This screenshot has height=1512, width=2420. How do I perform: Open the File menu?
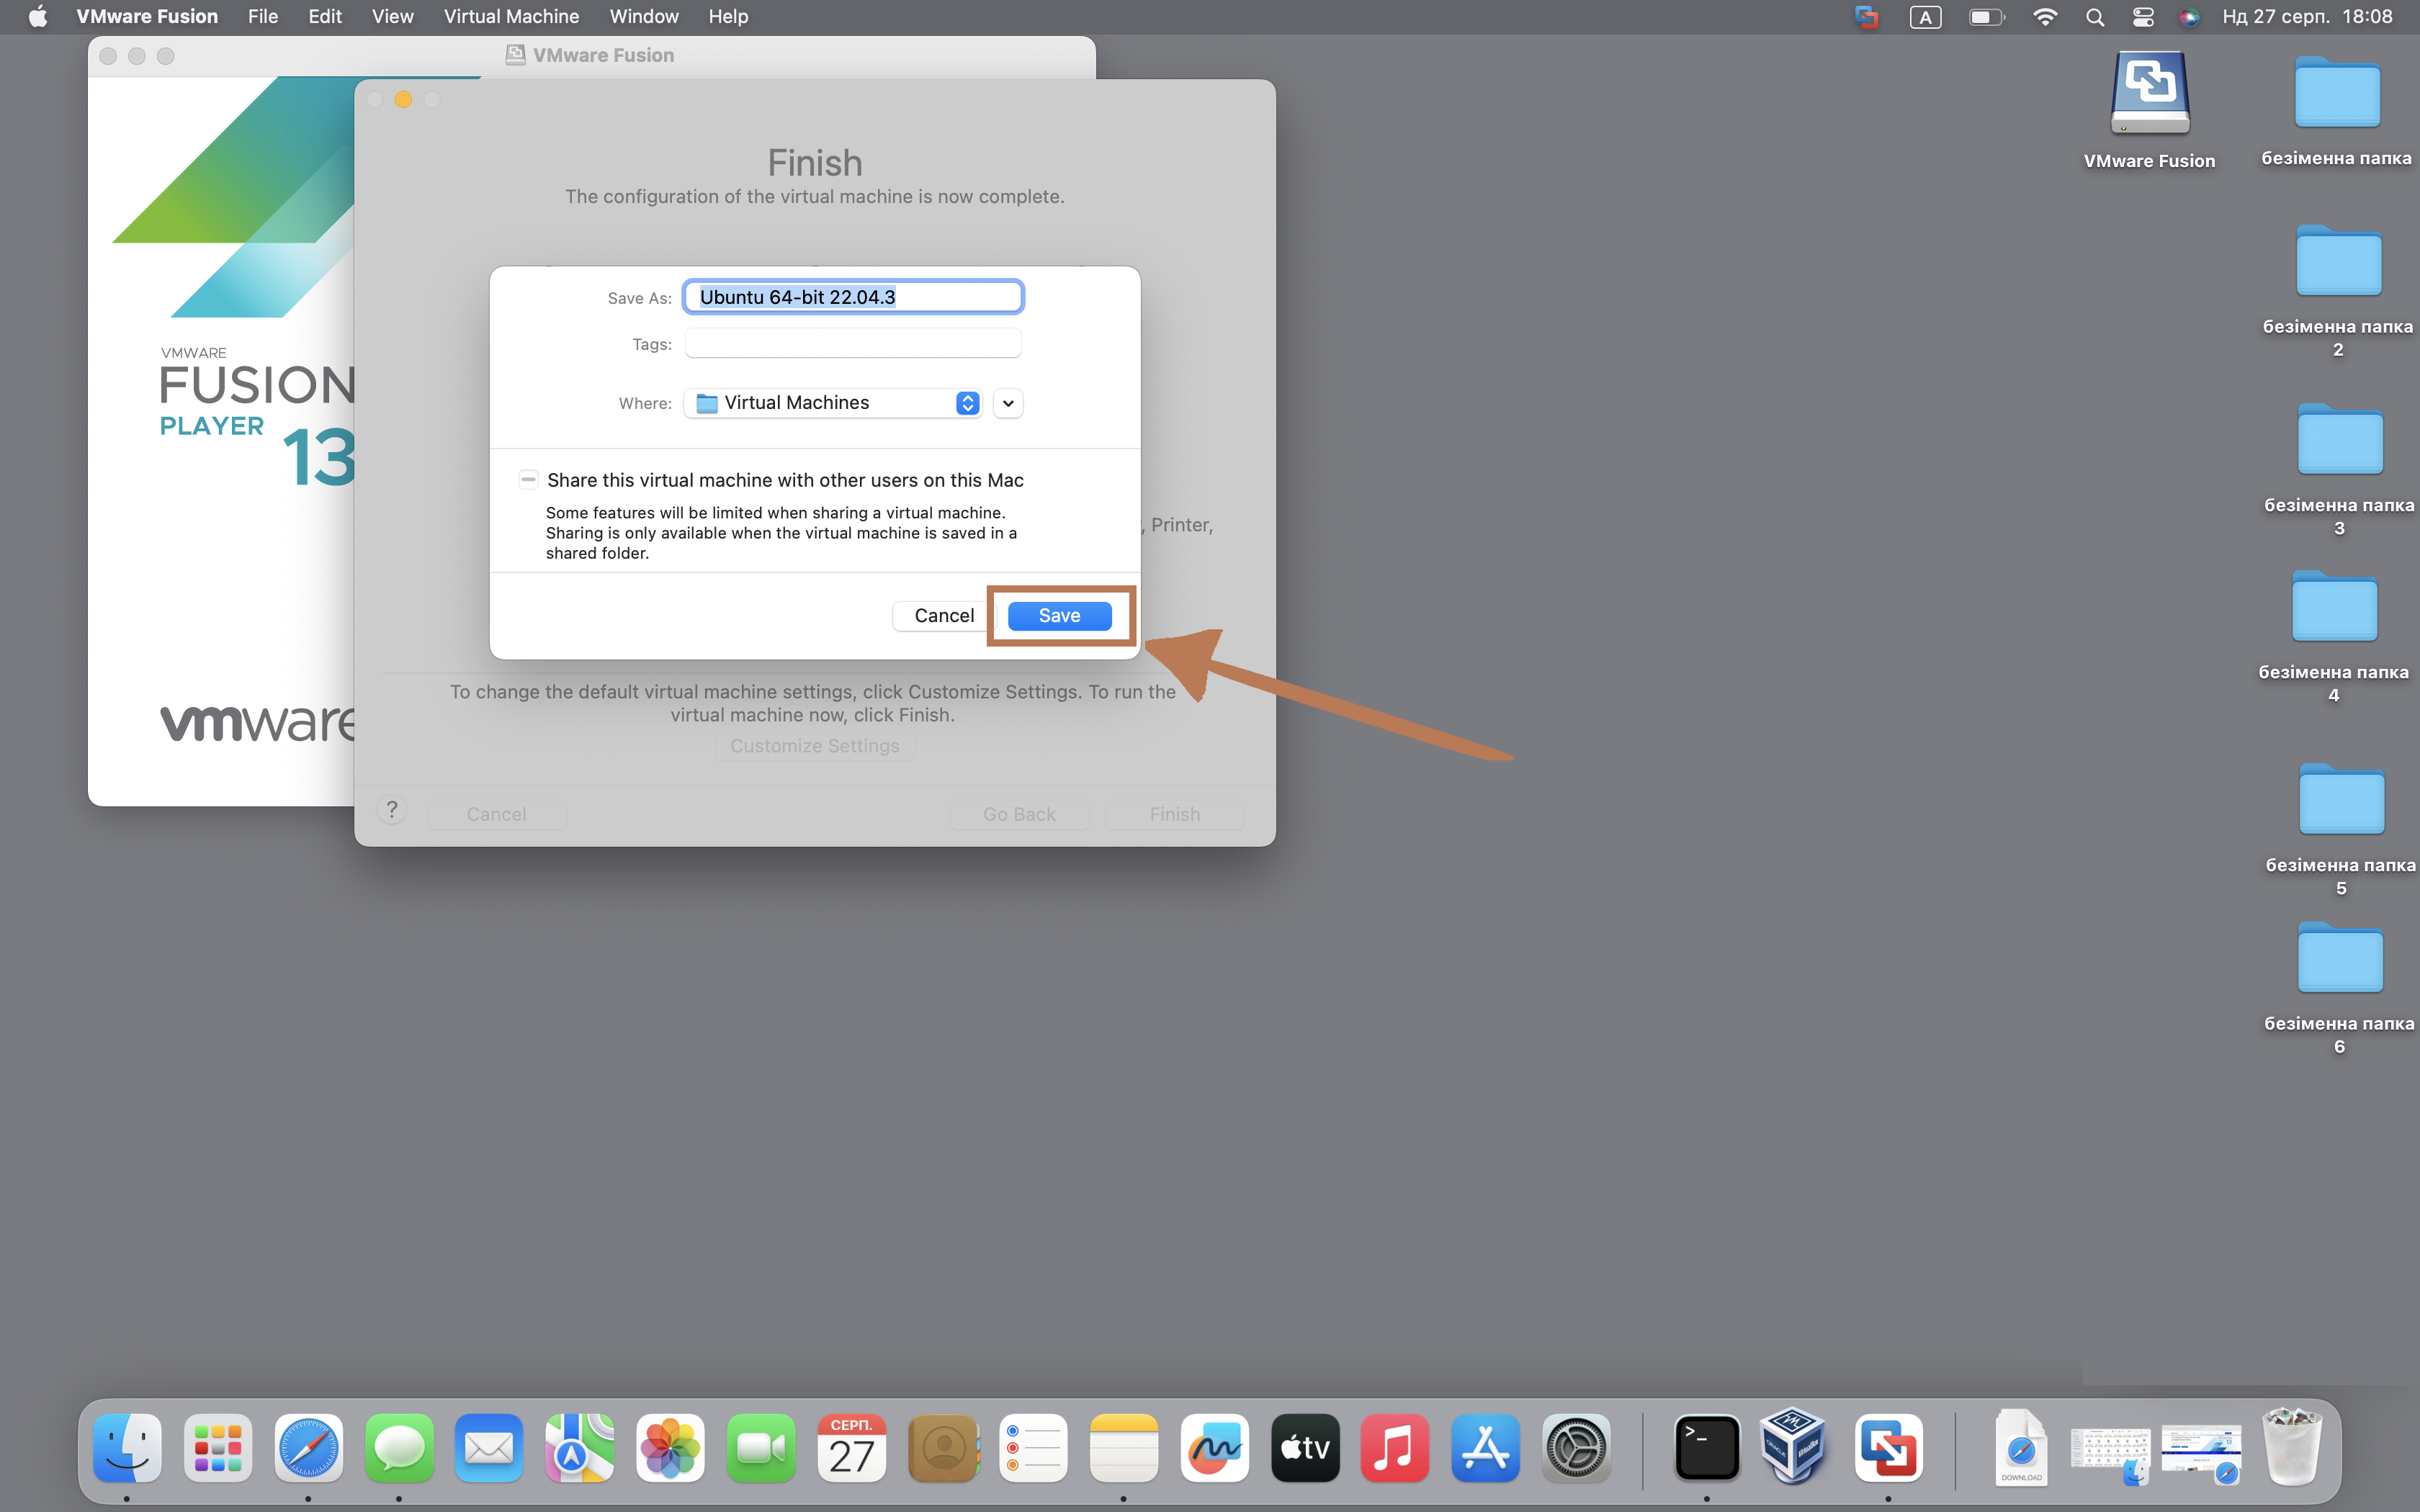click(x=263, y=16)
